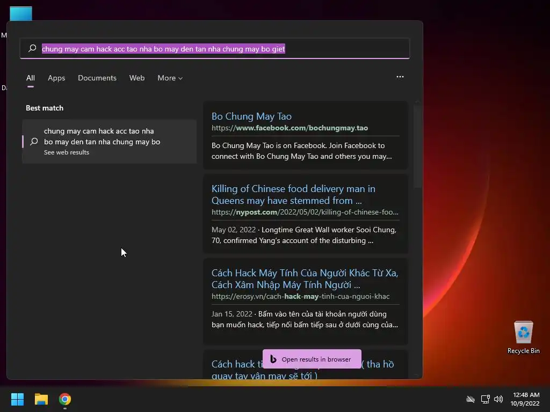Switch to the Web tab
Image resolution: width=550 pixels, height=412 pixels.
point(137,78)
